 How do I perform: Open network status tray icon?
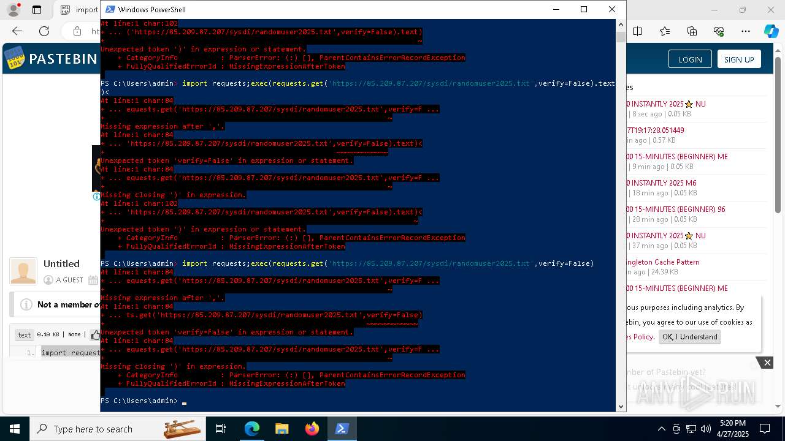pos(691,429)
